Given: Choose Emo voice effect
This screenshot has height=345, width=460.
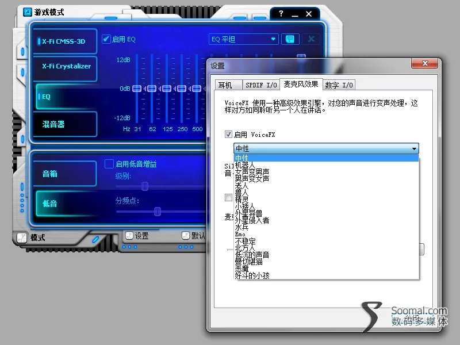Looking at the screenshot, I should [326, 234].
